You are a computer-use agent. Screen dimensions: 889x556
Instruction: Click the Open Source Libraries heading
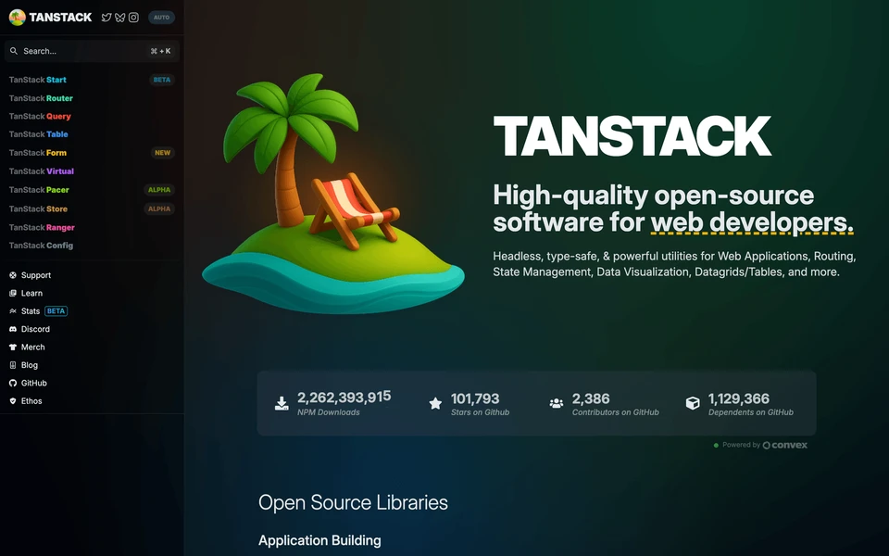[x=353, y=502]
